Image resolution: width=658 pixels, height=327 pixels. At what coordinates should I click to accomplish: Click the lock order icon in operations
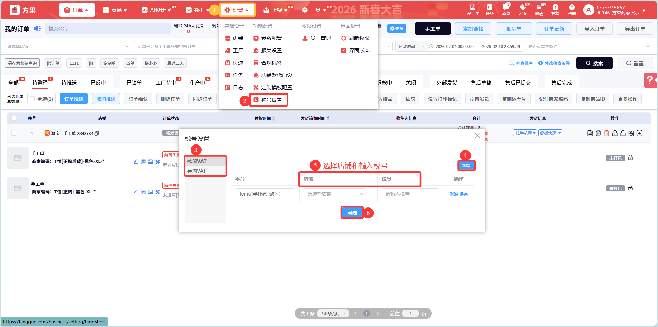[x=615, y=133]
